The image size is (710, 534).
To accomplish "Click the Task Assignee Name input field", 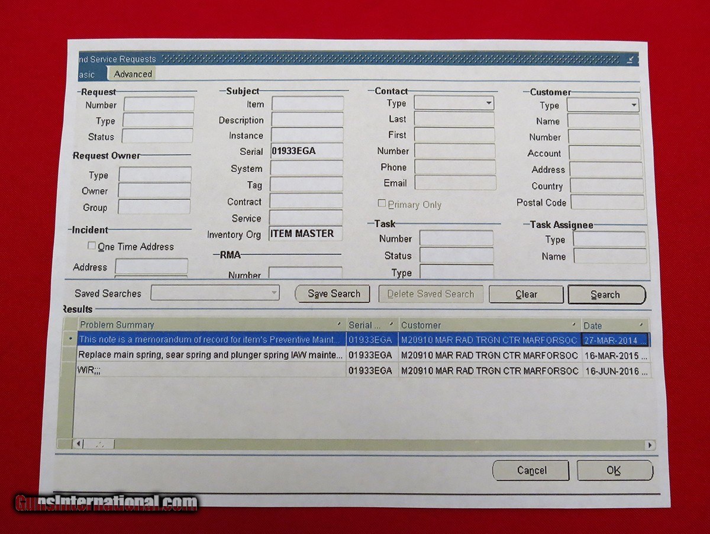I will point(610,256).
